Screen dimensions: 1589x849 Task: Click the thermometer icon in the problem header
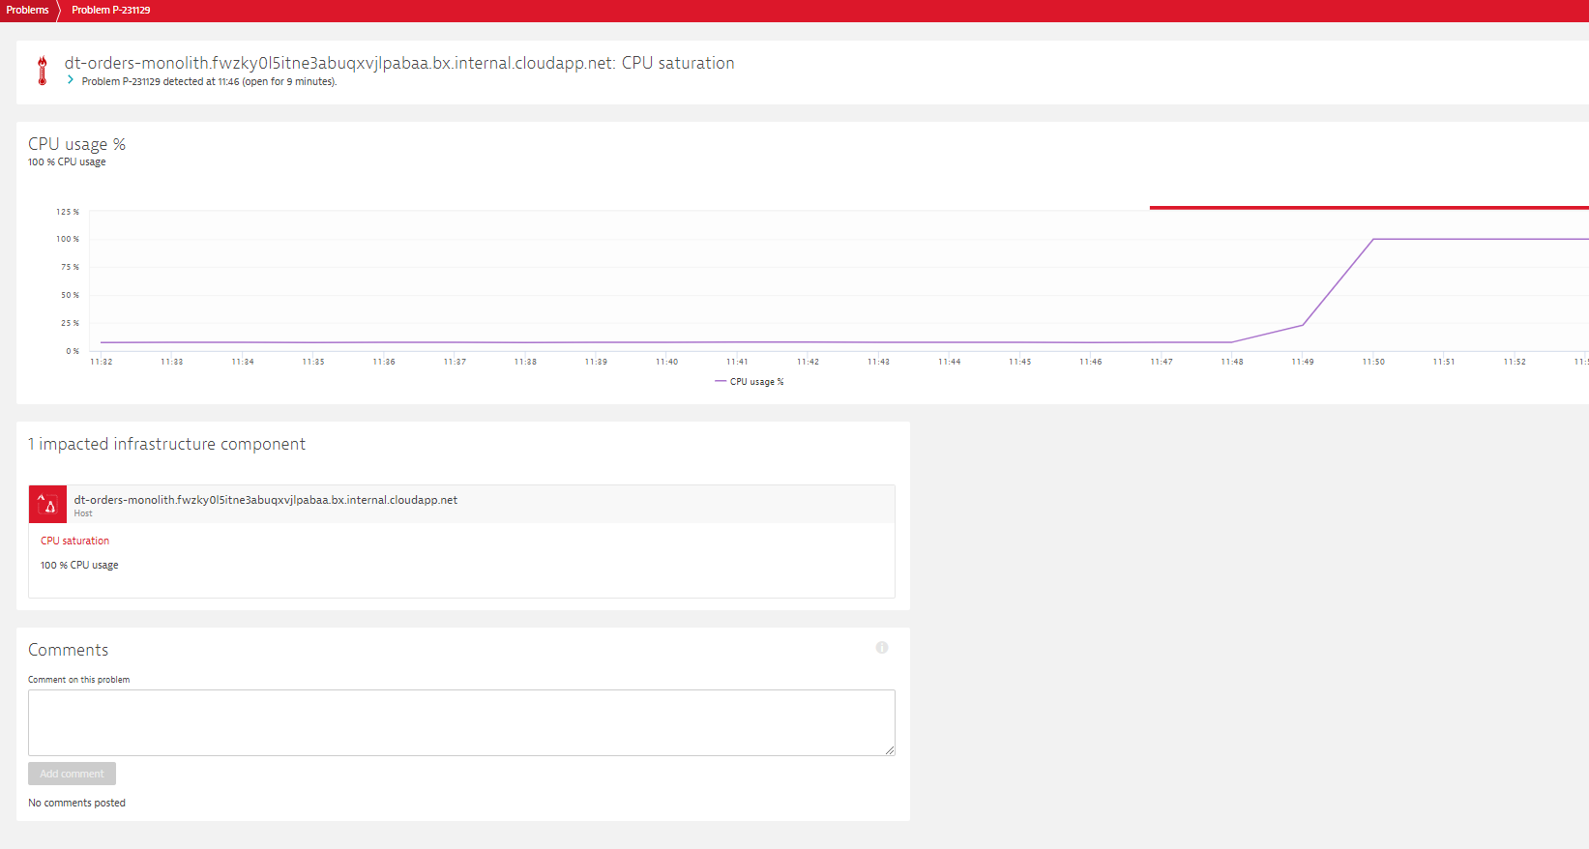point(42,71)
